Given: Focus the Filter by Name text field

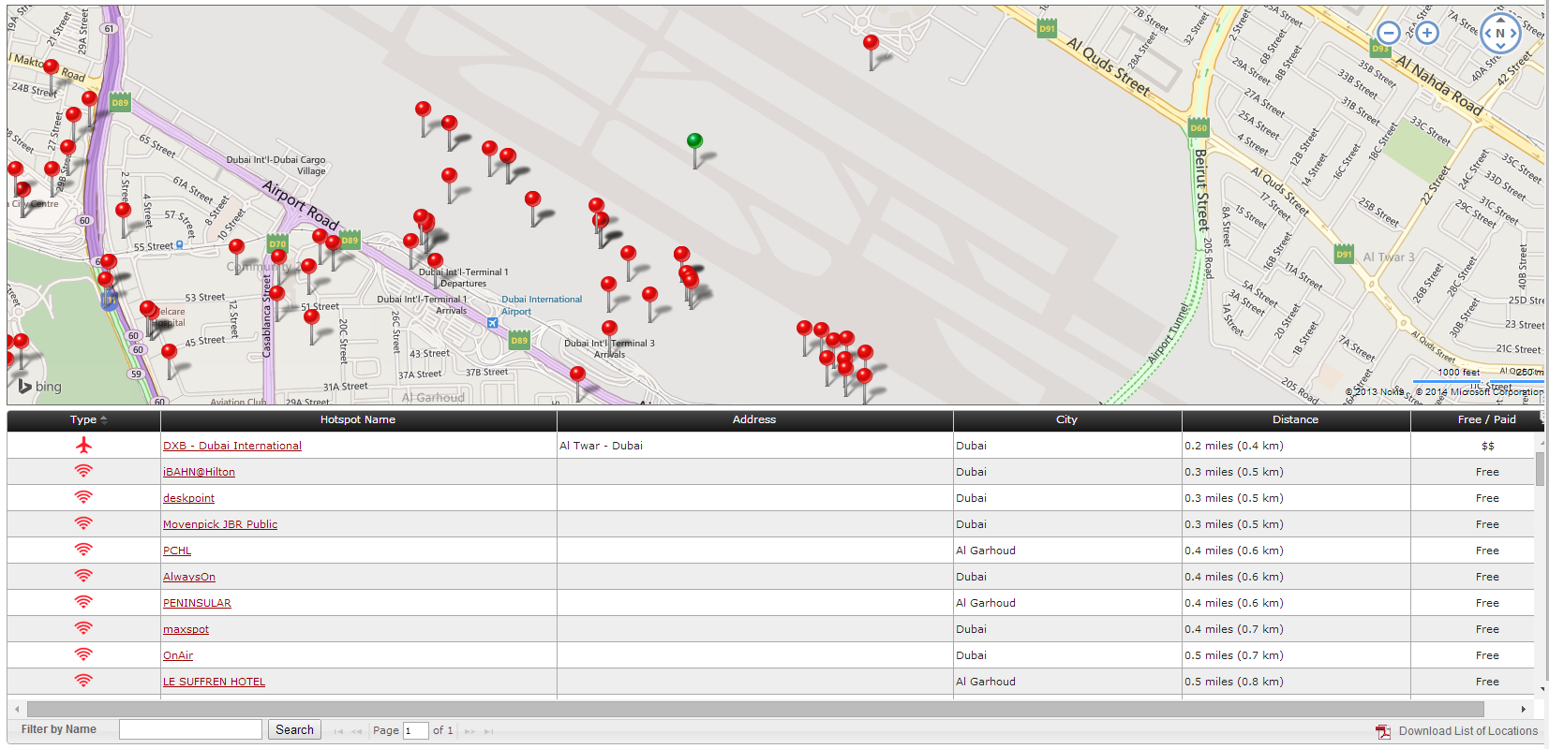Looking at the screenshot, I should (190, 729).
